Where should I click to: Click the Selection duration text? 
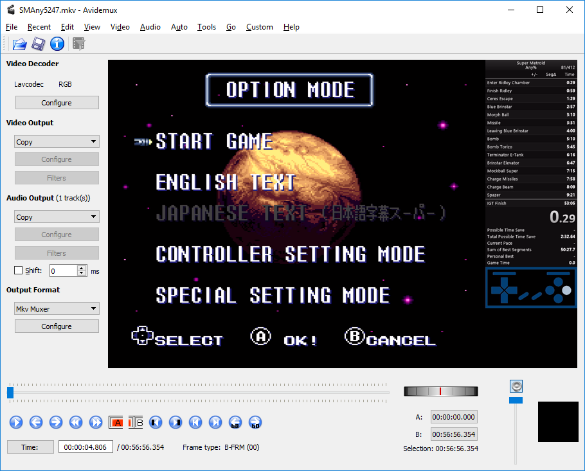(440, 449)
